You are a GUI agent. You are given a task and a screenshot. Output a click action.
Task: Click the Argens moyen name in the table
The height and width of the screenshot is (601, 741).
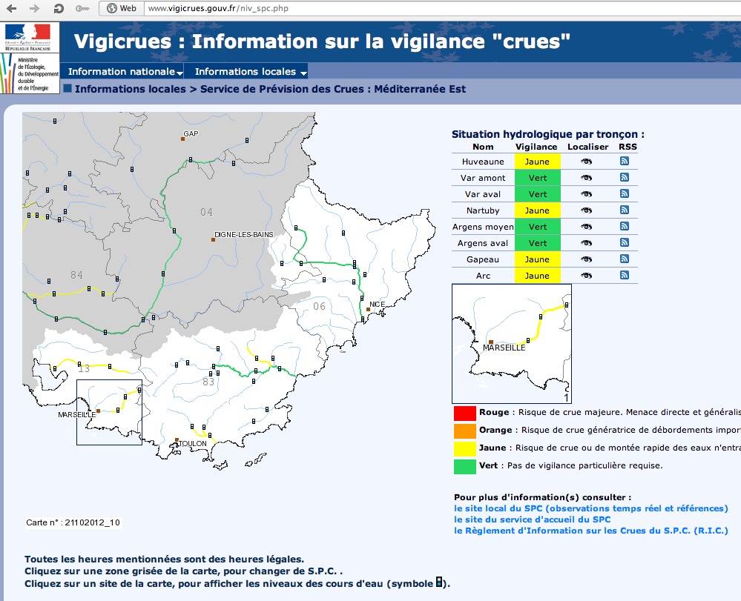(x=483, y=227)
